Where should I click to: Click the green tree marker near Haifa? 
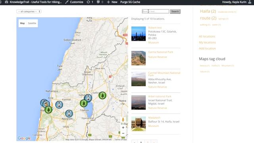tap(48, 110)
